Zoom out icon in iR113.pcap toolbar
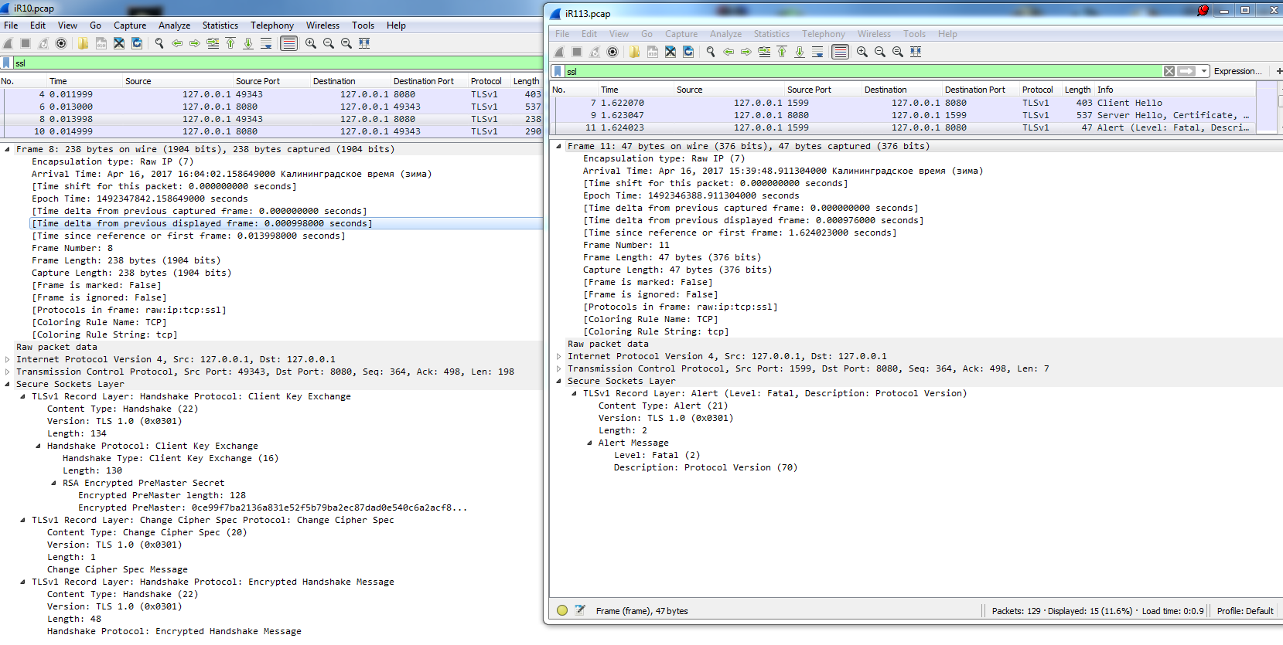Screen dimensions: 1283x645 (x=880, y=52)
